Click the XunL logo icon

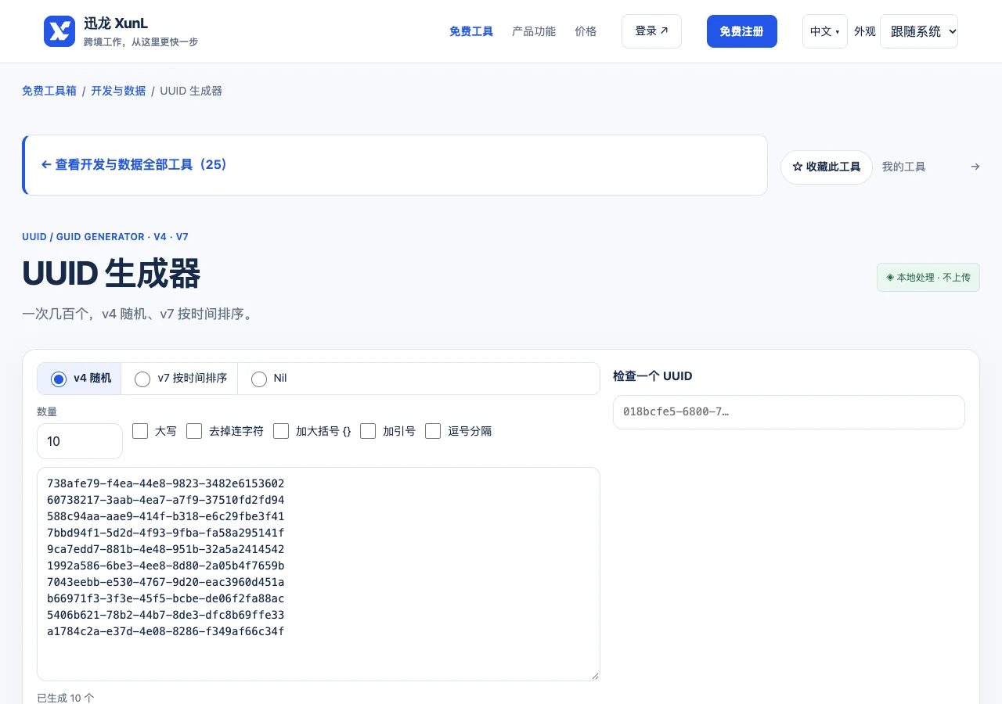click(59, 31)
